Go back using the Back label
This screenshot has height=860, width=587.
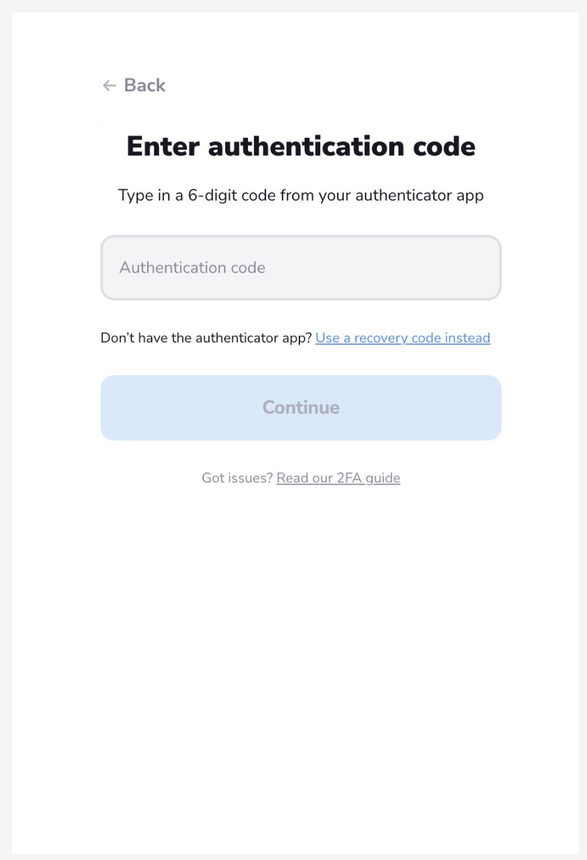click(144, 85)
